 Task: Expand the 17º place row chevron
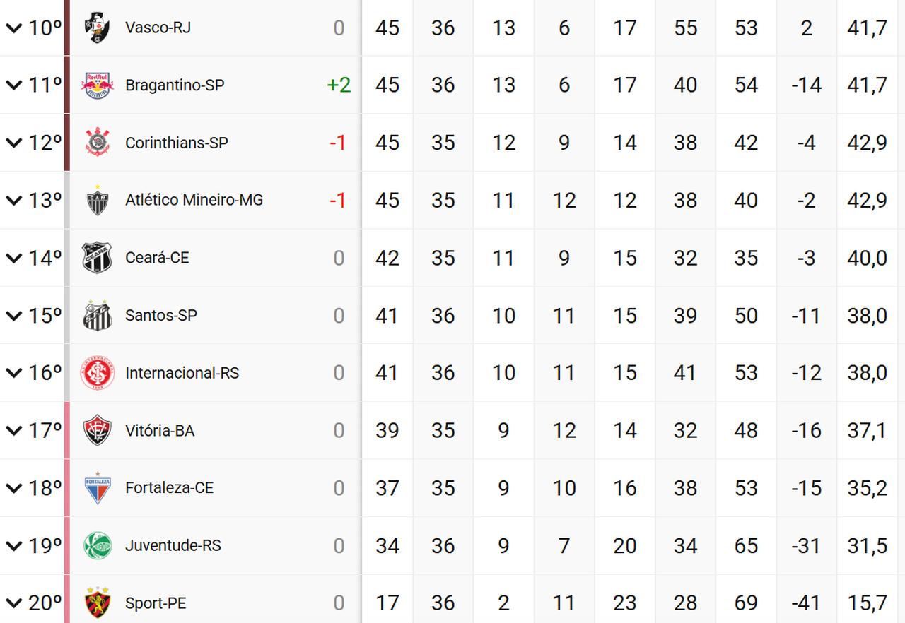[x=13, y=430]
